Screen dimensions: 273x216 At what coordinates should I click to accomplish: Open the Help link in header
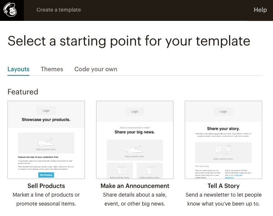pos(260,10)
